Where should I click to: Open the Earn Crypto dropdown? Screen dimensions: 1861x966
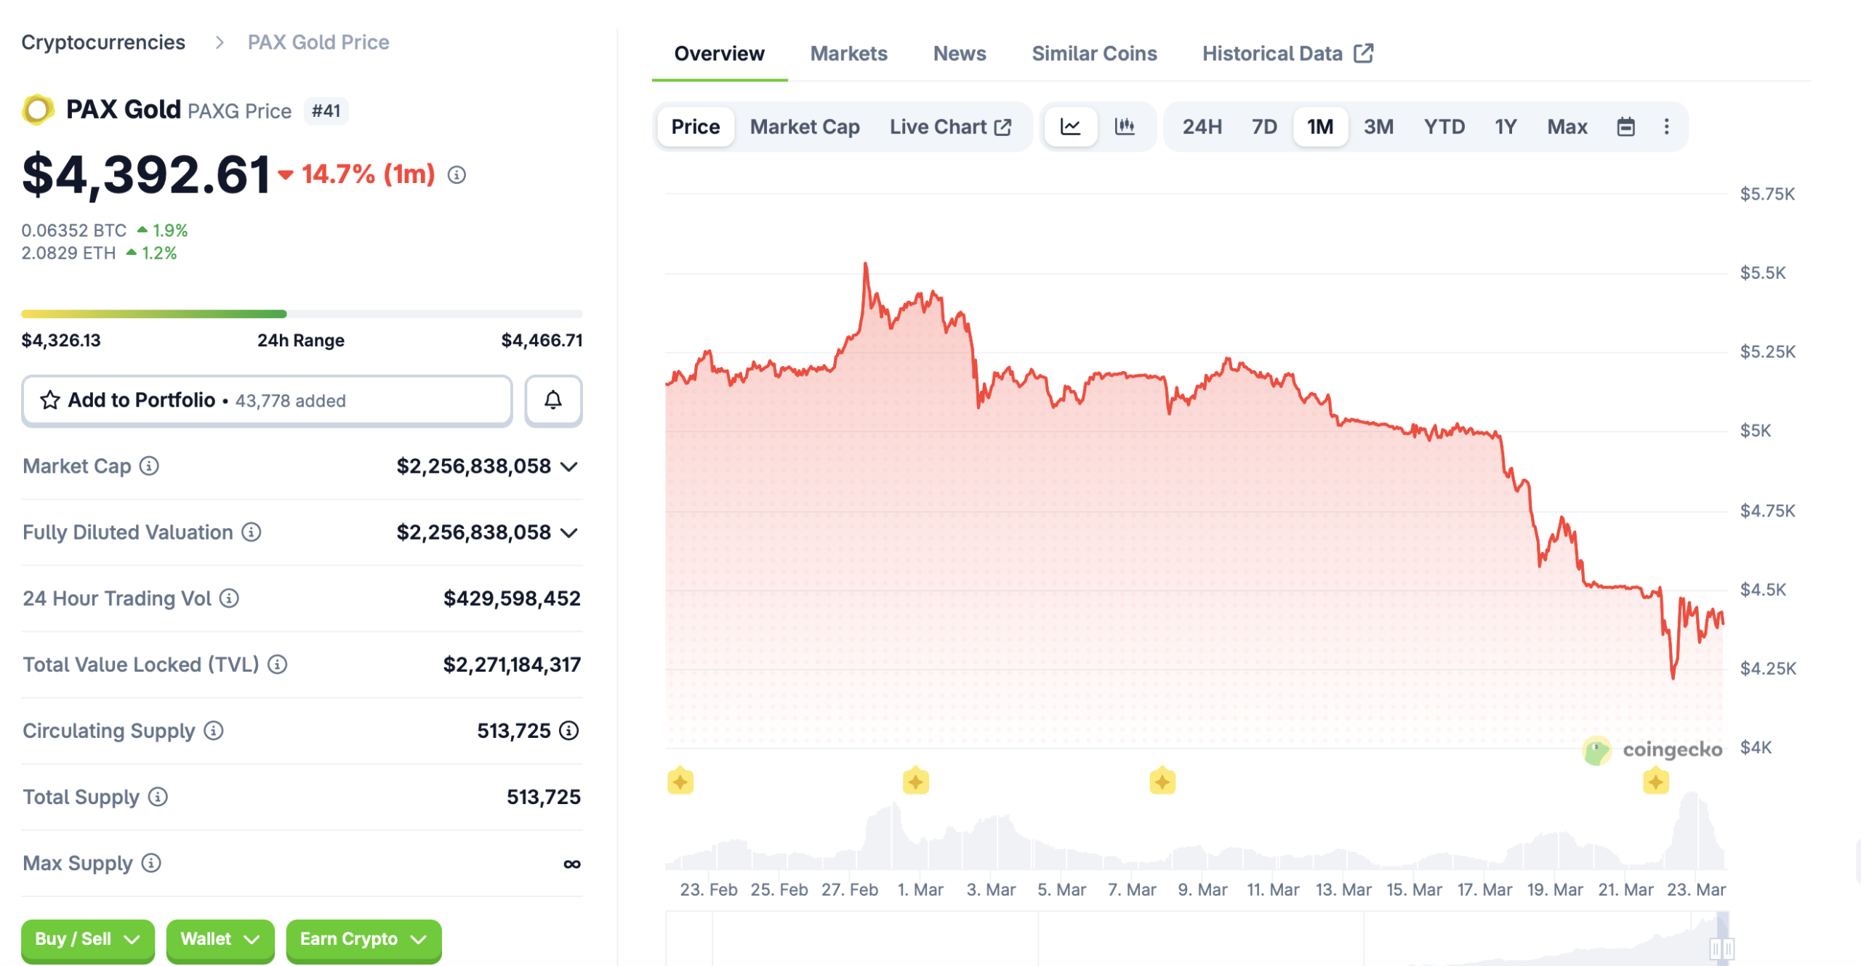(x=363, y=938)
